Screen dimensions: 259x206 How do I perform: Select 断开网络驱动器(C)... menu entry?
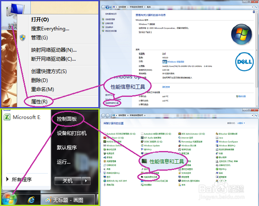(x=54, y=59)
